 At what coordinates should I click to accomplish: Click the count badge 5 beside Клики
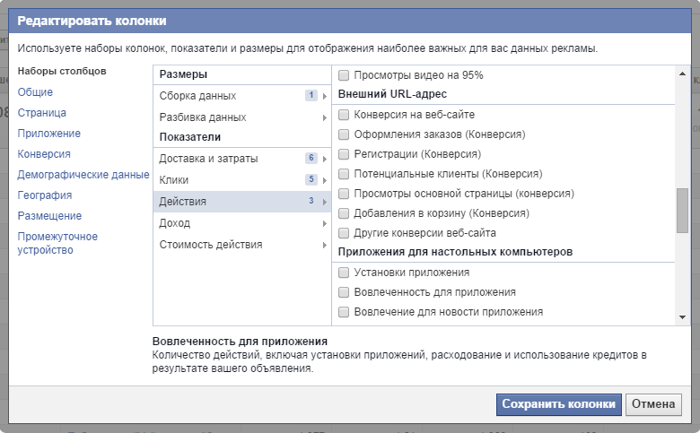click(311, 180)
